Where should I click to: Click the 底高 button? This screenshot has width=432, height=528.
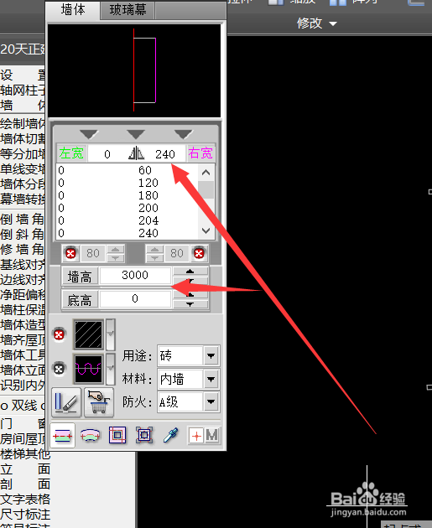point(80,300)
